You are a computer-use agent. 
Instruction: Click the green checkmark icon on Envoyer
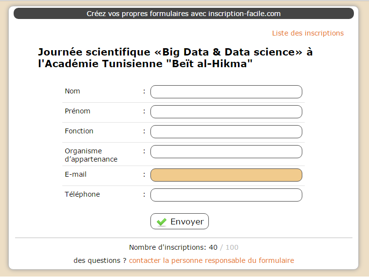(162, 222)
